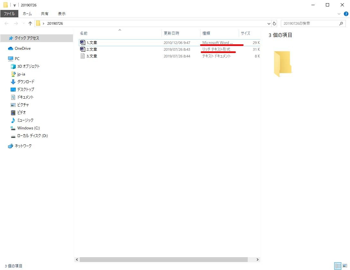Viewport: 350px width, 270px height.
Task: Click the date 2019/07/26 8:43
Action: (x=177, y=49)
